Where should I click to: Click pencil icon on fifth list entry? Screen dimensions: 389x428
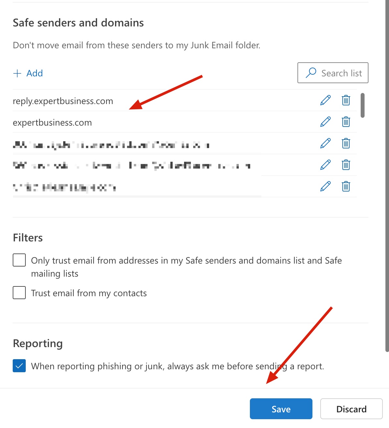pyautogui.click(x=325, y=187)
